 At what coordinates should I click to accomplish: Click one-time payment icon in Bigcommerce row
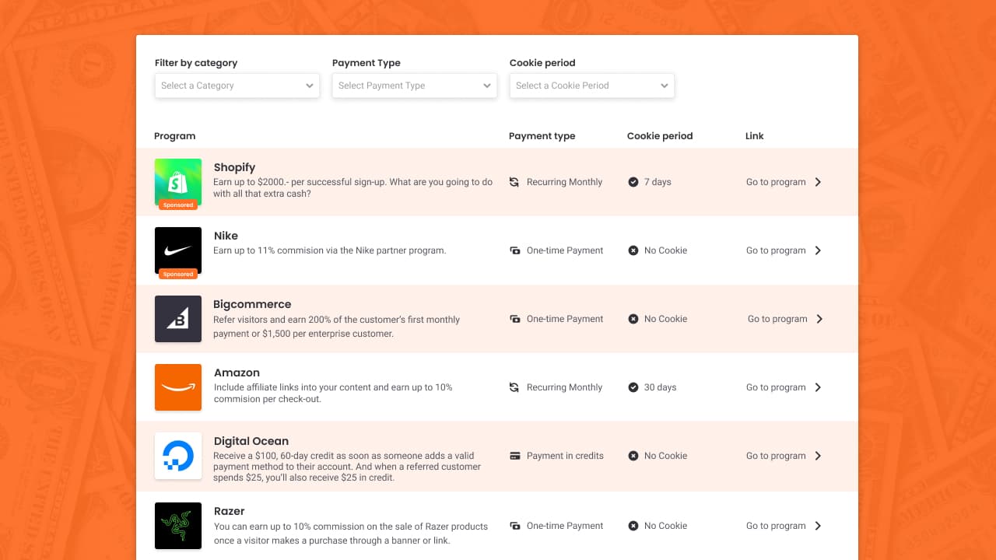pos(514,319)
